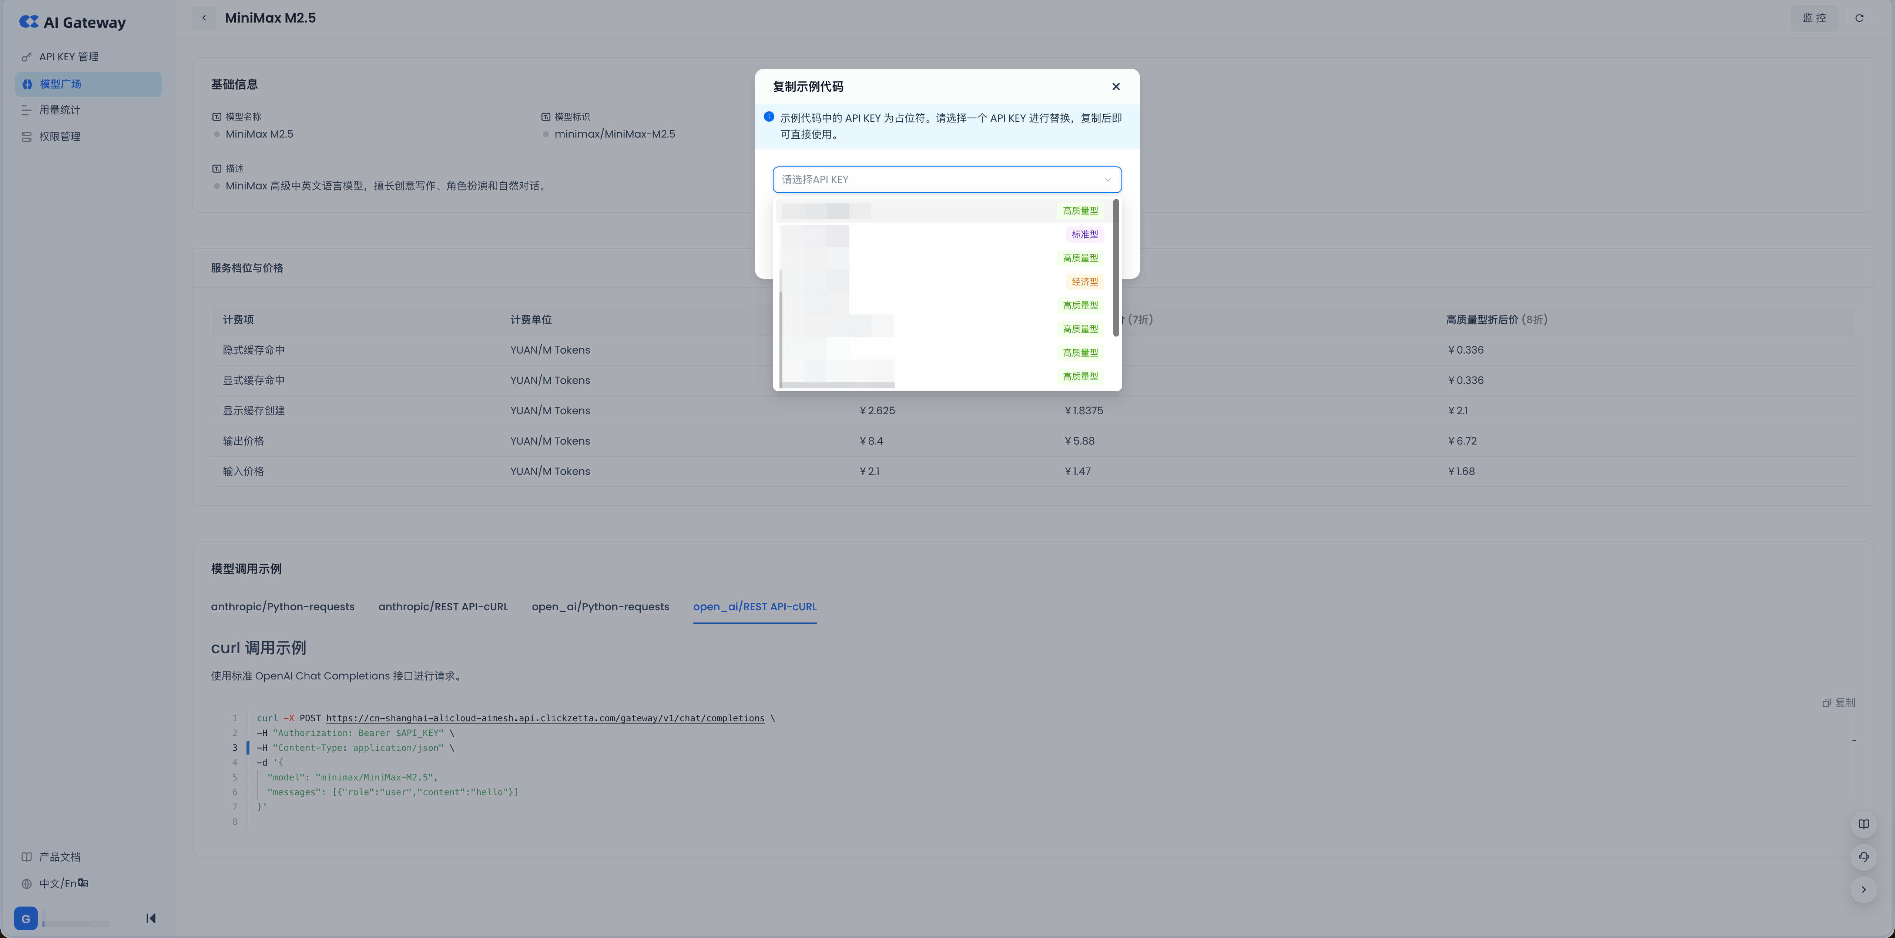Screen dimensions: 1895x938
Task: Click the 产品文档 book icon in the sidebar
Action: [27, 857]
